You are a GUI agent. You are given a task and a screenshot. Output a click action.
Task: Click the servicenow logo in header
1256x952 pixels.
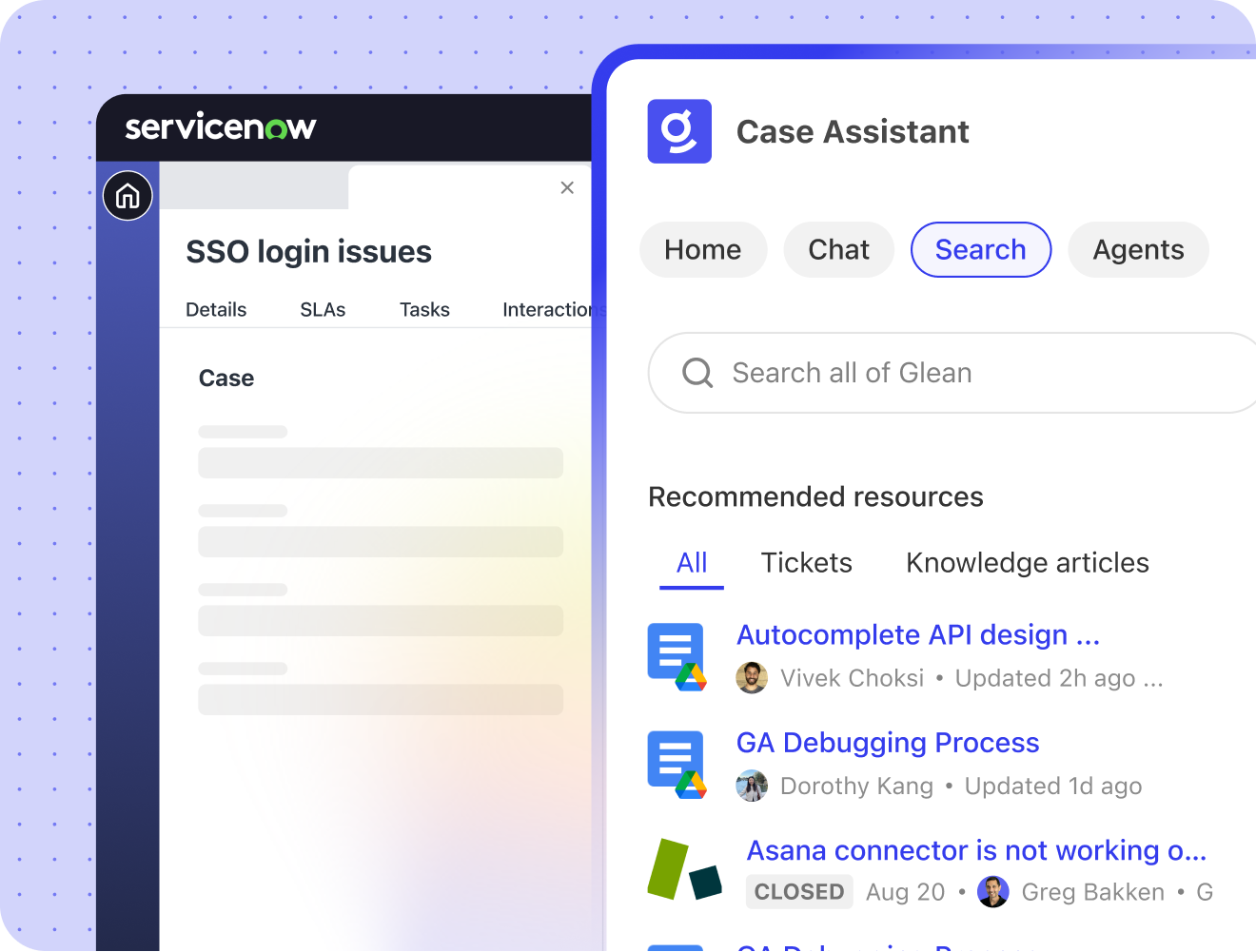[x=221, y=126]
